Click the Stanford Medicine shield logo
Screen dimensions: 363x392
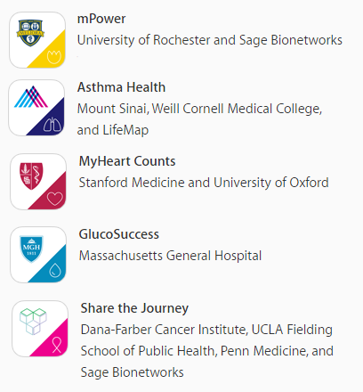(31, 176)
